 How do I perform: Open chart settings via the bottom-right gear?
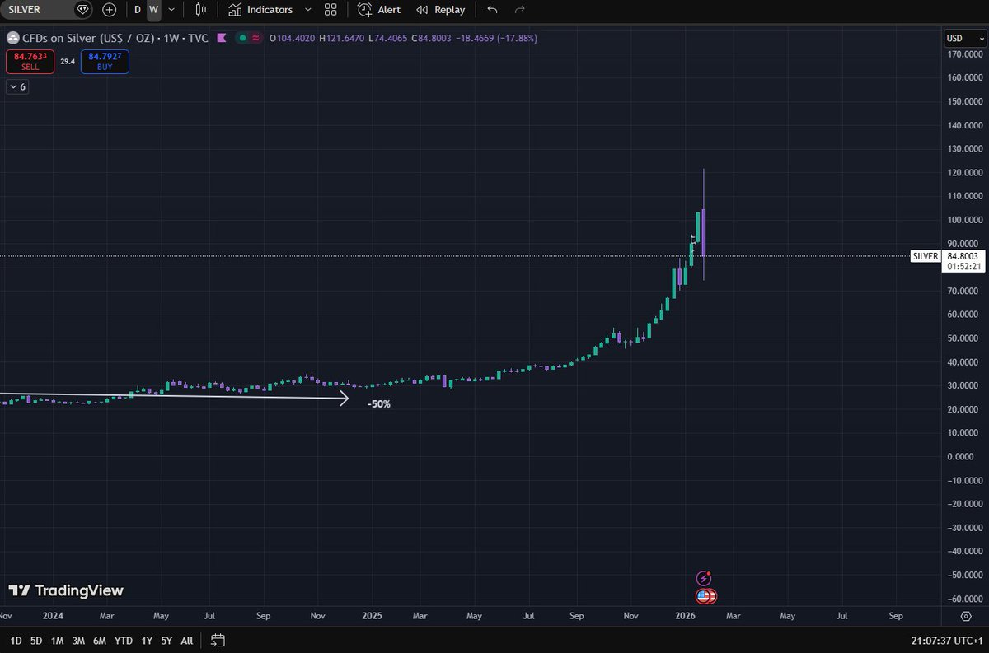coord(966,616)
